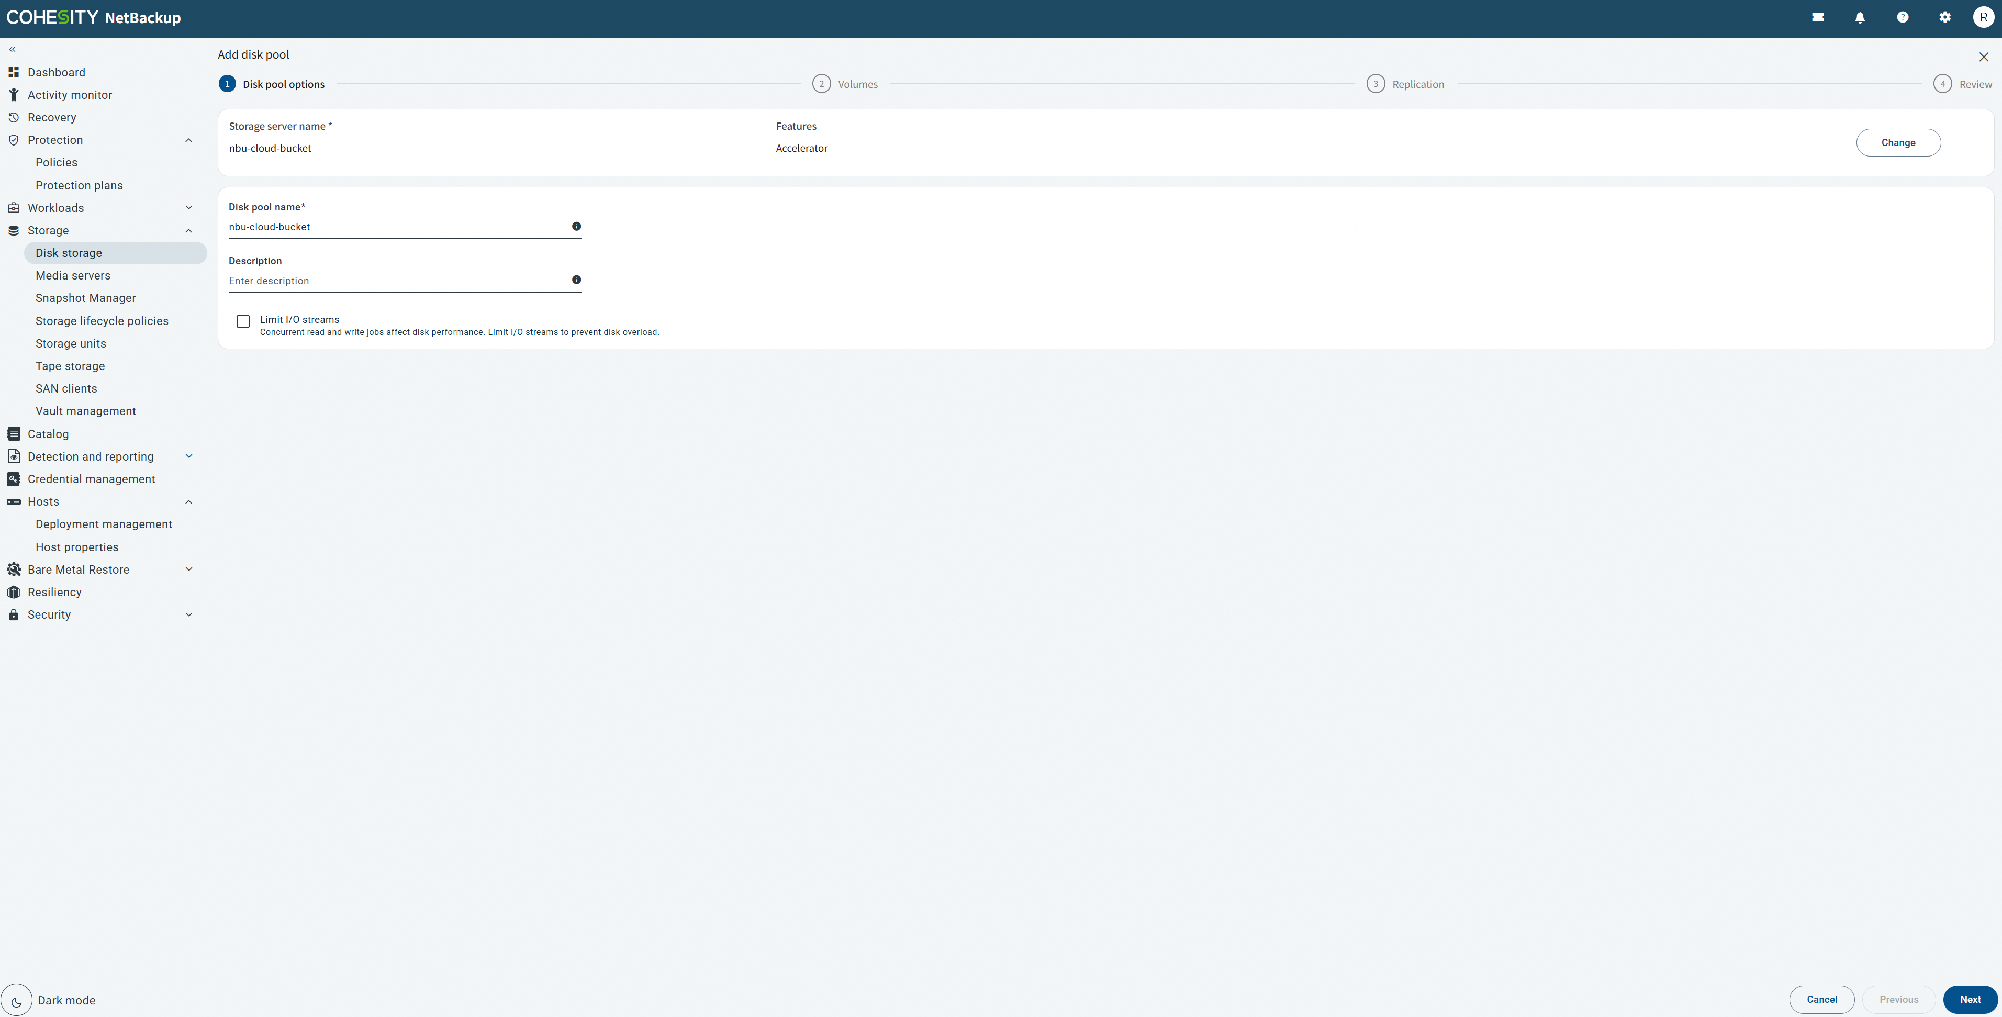The width and height of the screenshot is (2002, 1017).
Task: Click the Hosts server icon
Action: click(13, 502)
